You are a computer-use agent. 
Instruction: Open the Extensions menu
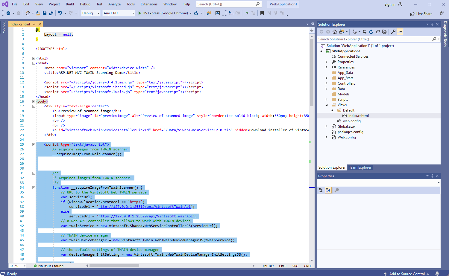tap(149, 4)
